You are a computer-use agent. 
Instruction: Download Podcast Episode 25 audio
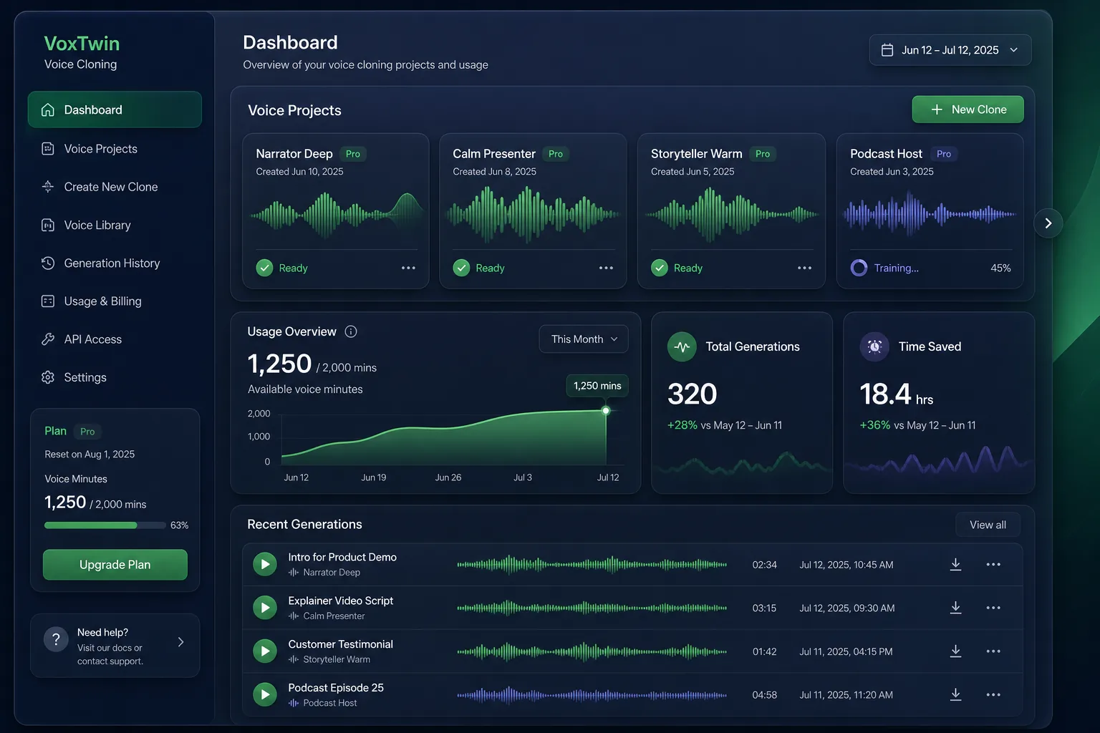[955, 694]
